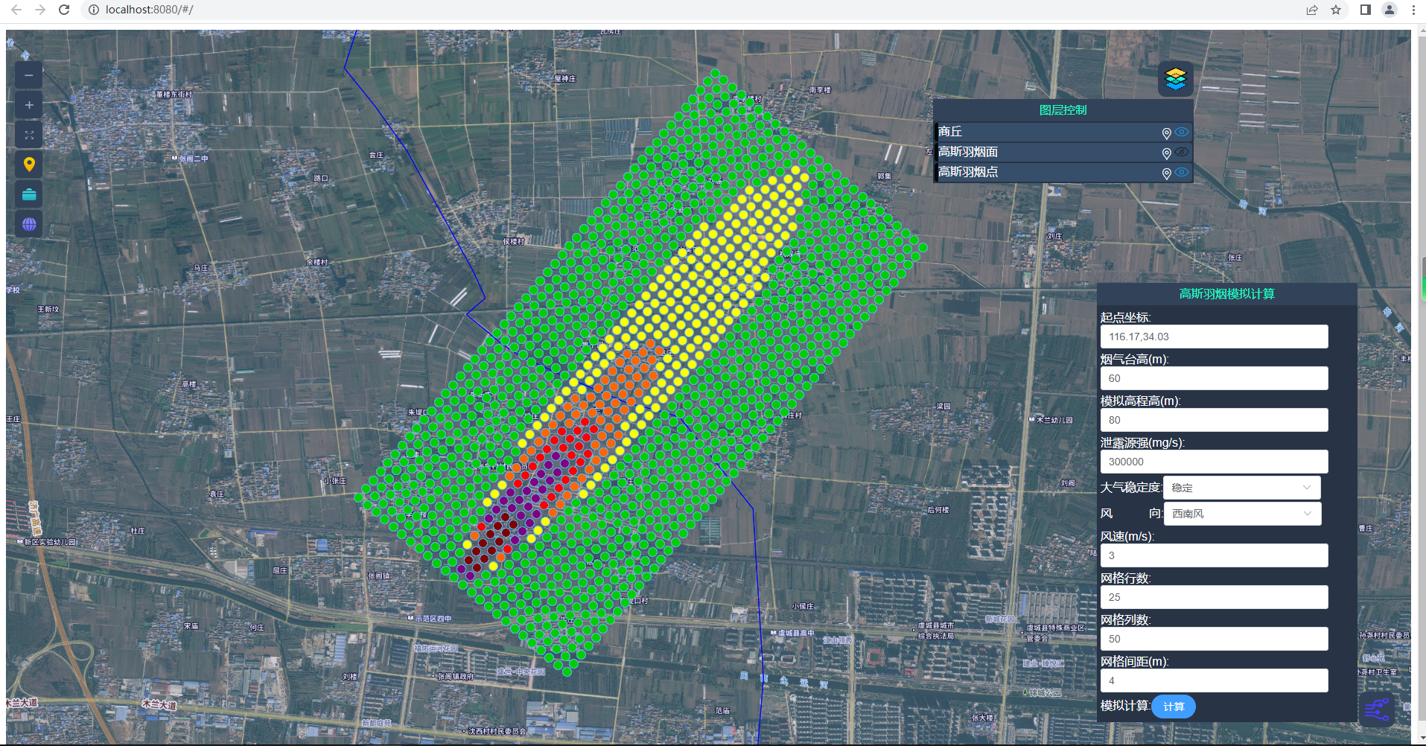Click the wind simulation icon at bottom right
Image resolution: width=1426 pixels, height=746 pixels.
1377,709
